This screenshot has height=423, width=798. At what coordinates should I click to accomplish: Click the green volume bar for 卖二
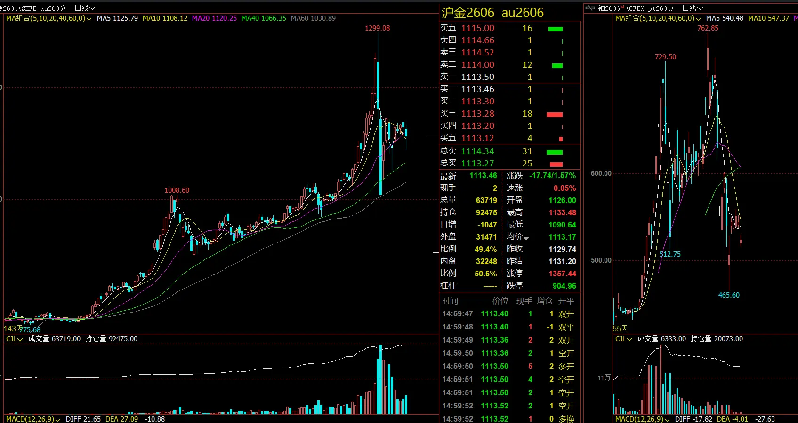click(557, 66)
